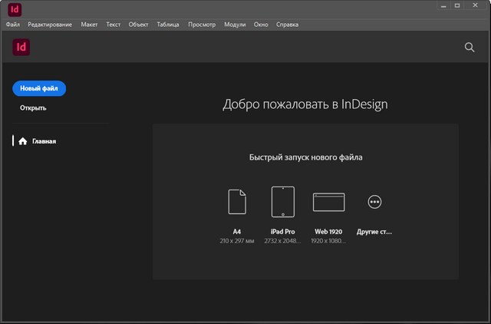Minimize the InDesign window

[x=443, y=5]
